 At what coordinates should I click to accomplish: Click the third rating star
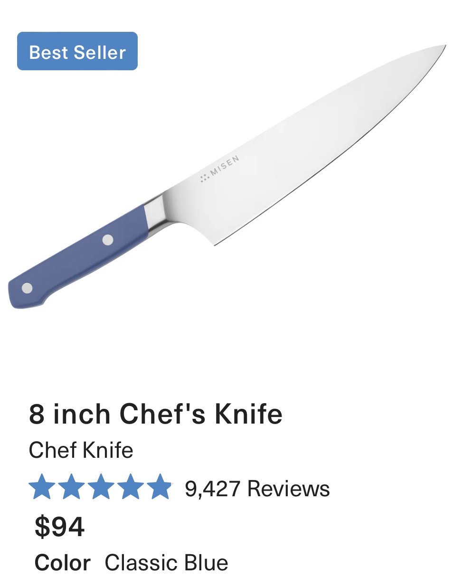pos(101,487)
